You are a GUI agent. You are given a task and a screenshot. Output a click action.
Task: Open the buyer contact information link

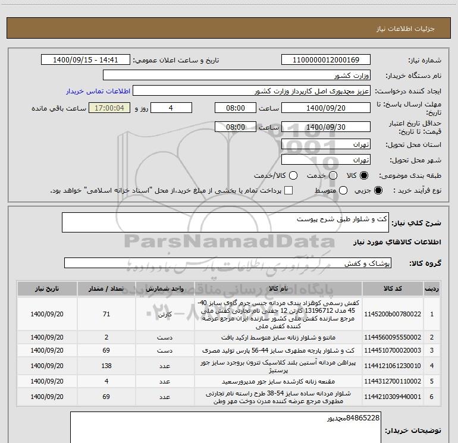pyautogui.click(x=98, y=91)
